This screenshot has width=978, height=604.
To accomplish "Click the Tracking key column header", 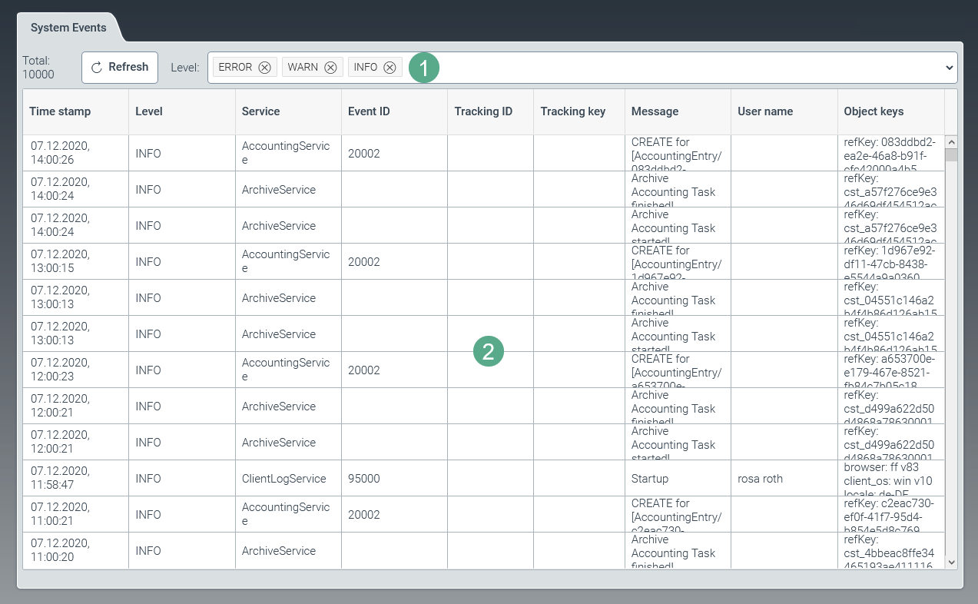I will click(573, 111).
